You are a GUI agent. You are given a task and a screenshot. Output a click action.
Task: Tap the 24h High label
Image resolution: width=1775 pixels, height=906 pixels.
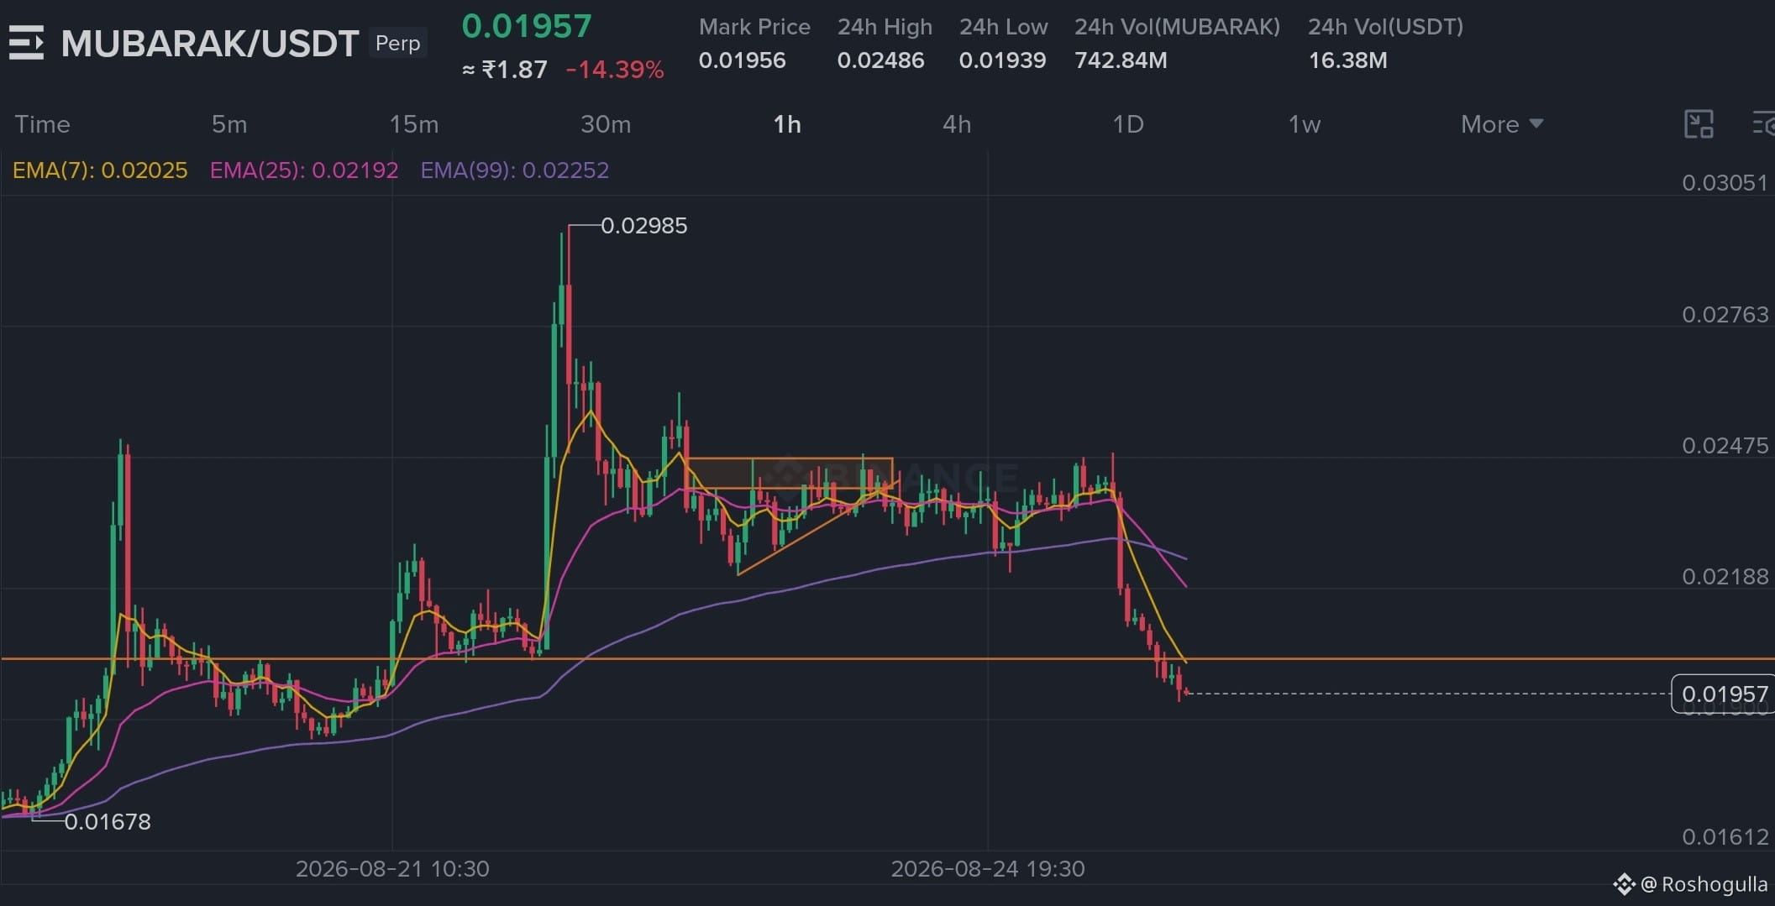(885, 27)
